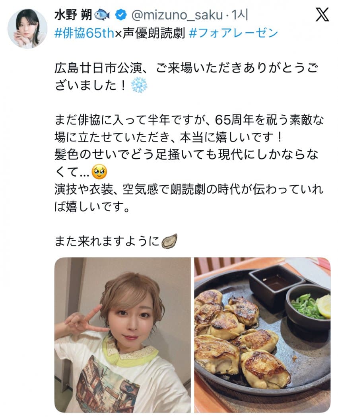Click the blue verified badge
This screenshot has width=338, height=417.
tap(121, 15)
